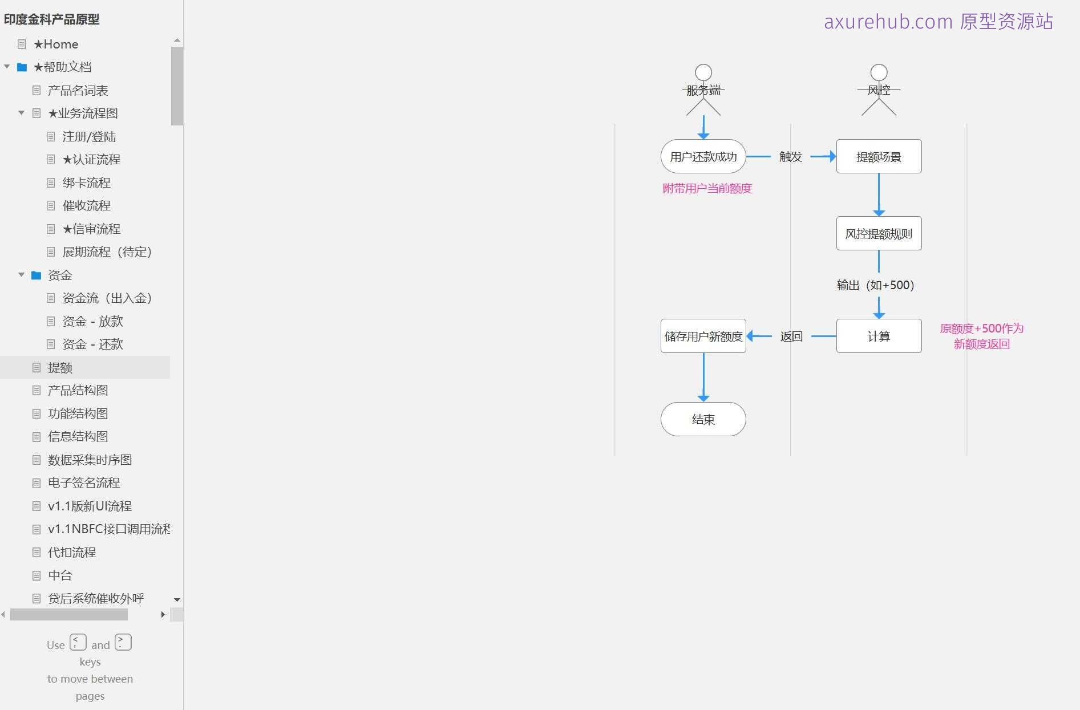Click the document icon next to 数据采集时序图

click(x=36, y=460)
